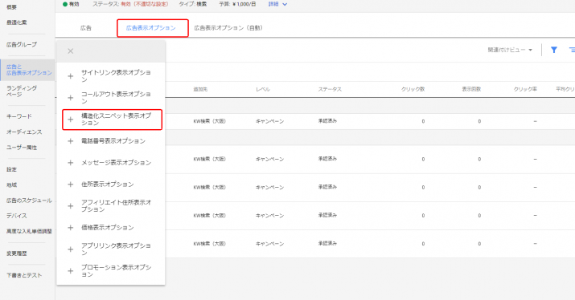The width and height of the screenshot is (575, 300).
Task: Go to キーワード in sidebar
Action: 19,116
